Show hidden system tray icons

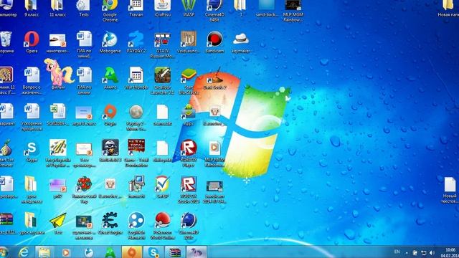click(407, 253)
